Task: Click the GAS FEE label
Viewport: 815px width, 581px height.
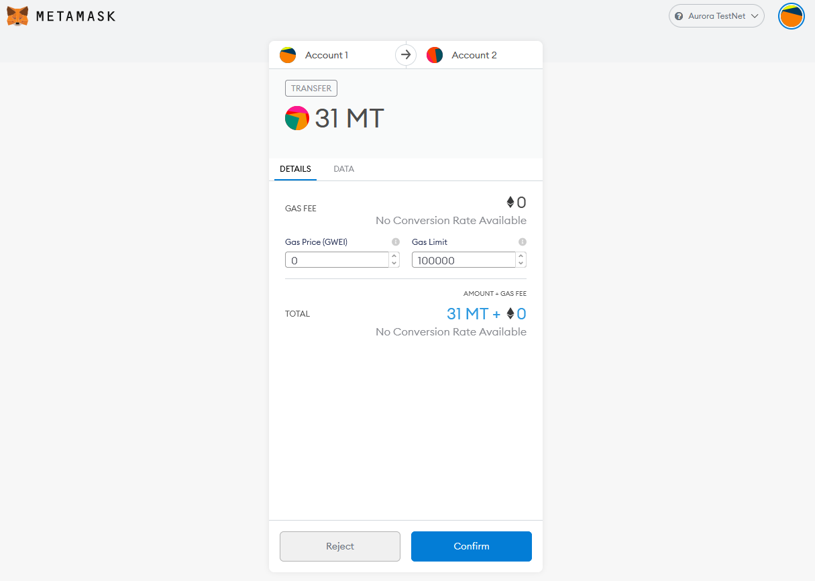Action: (x=301, y=209)
